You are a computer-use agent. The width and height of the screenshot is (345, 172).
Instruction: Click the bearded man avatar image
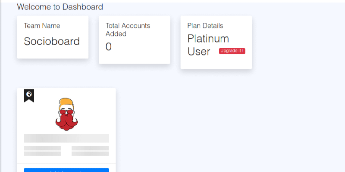coord(66,114)
